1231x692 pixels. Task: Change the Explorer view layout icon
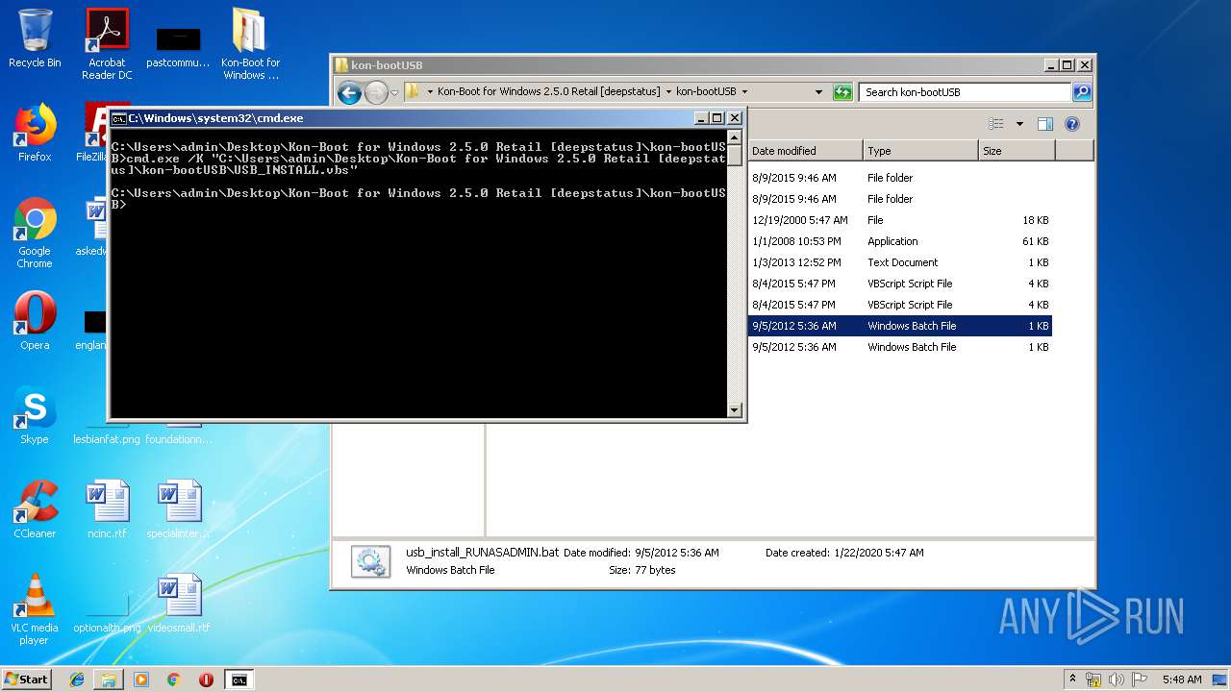click(996, 124)
